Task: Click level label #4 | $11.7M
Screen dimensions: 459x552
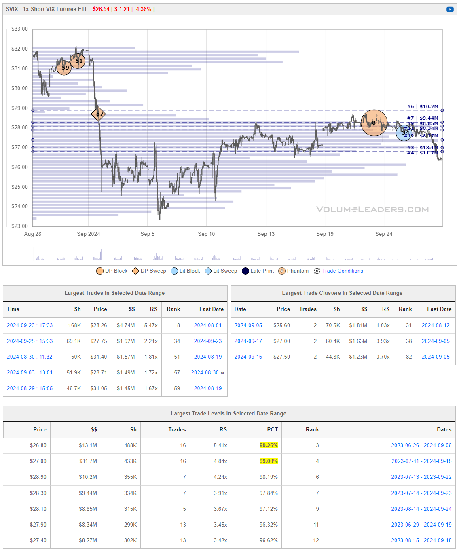Action: click(x=423, y=153)
